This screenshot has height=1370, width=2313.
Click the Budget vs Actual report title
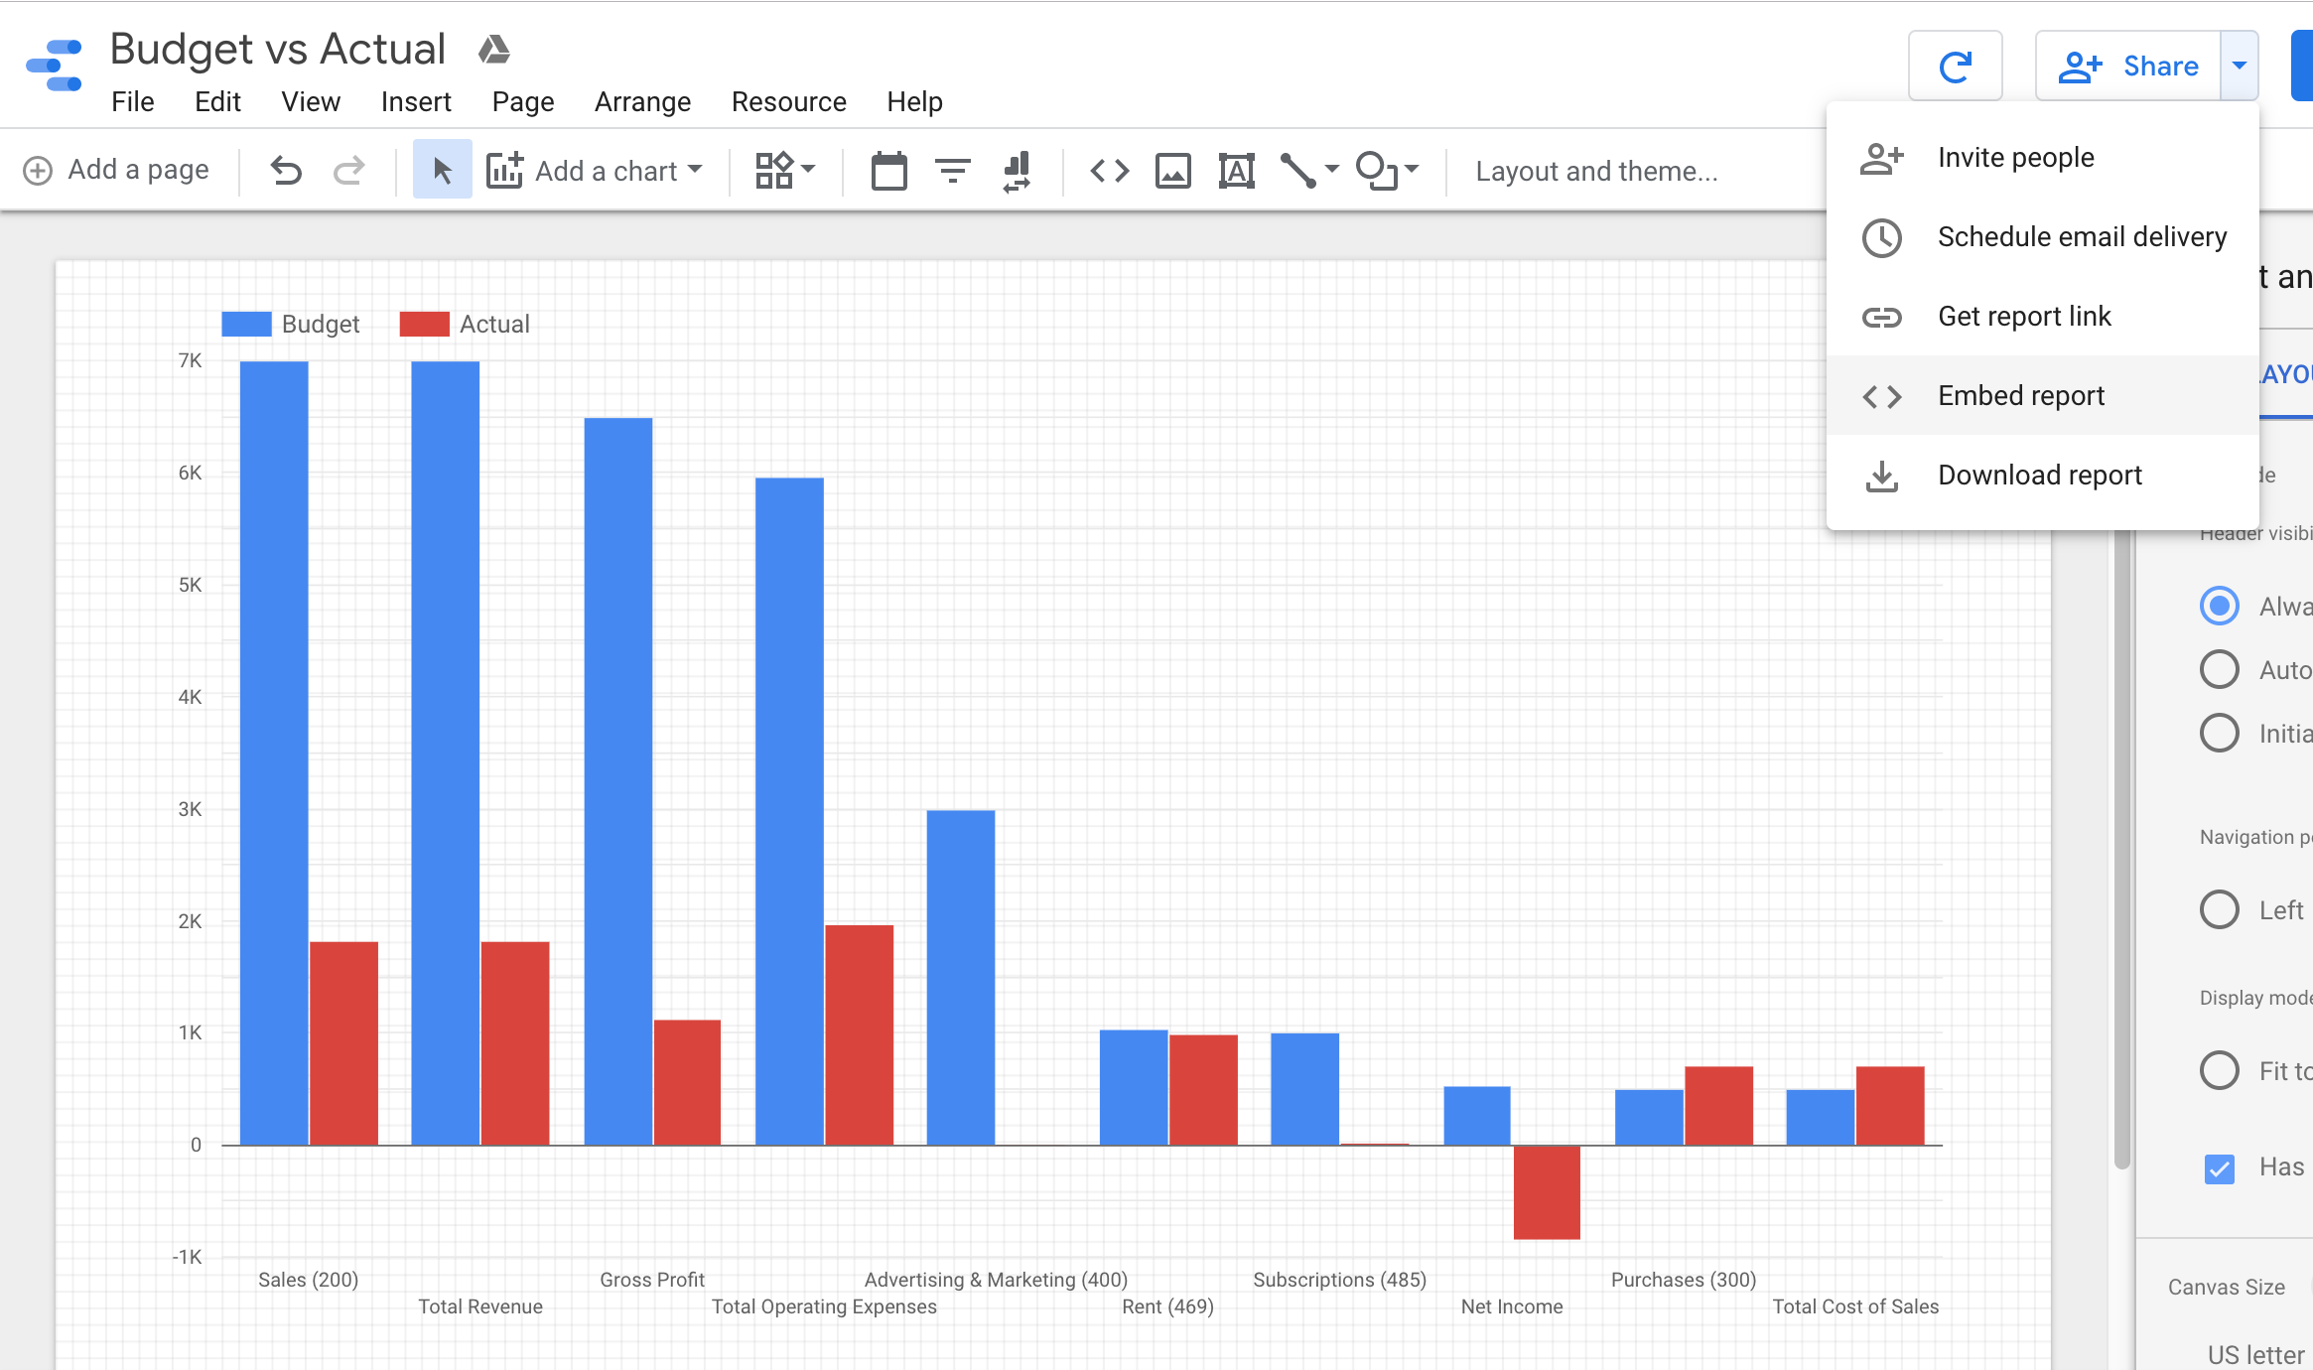278,49
